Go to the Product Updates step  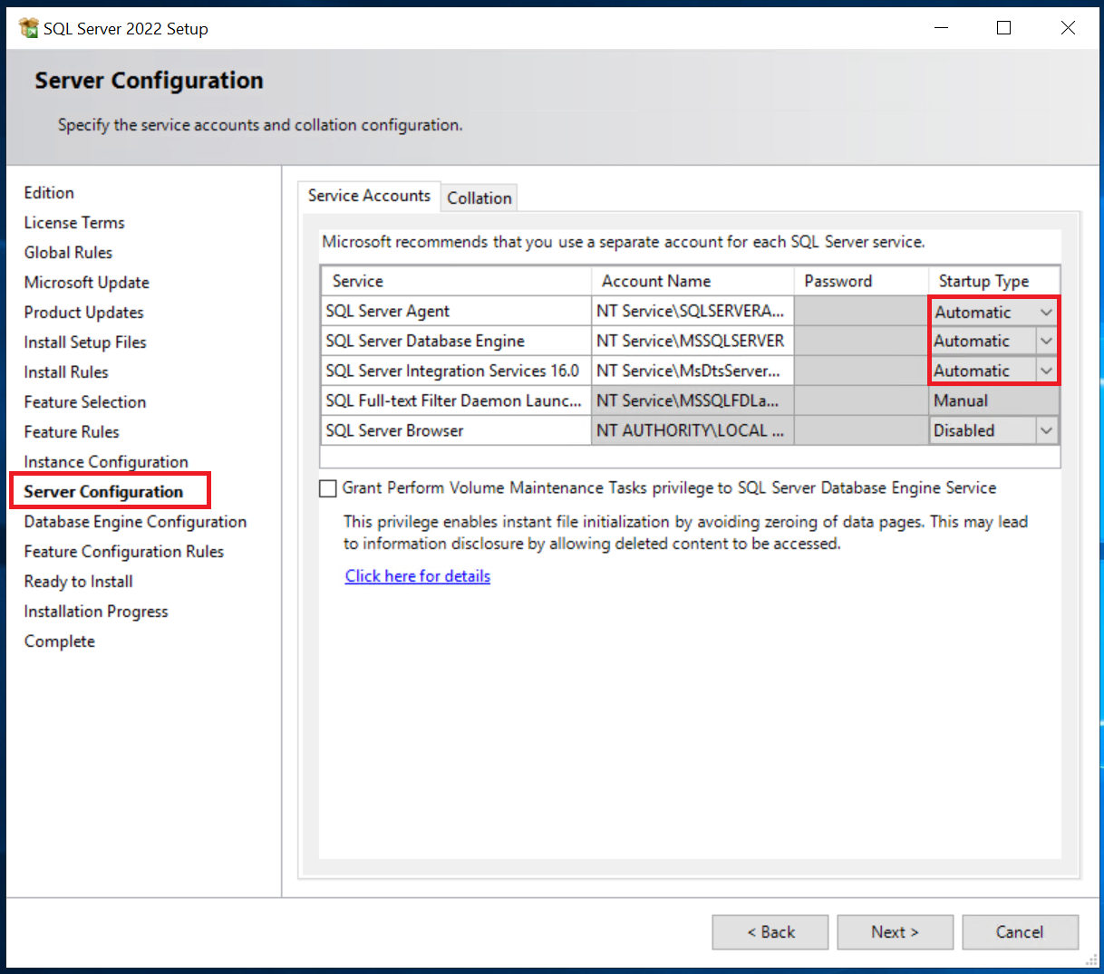click(x=83, y=313)
